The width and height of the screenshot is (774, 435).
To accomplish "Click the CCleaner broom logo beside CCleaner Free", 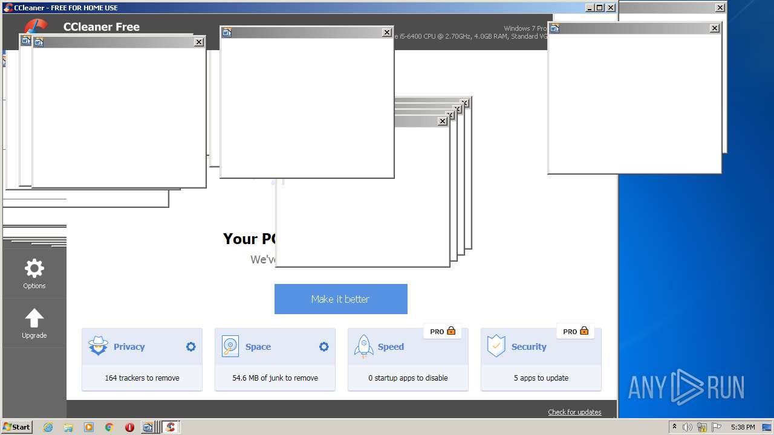I will point(37,26).
